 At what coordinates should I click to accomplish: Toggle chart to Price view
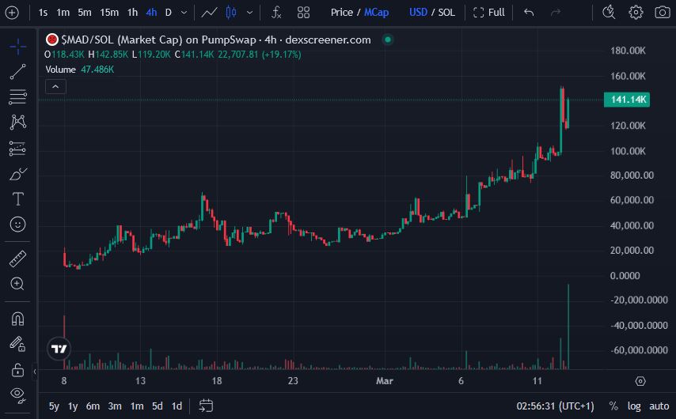(342, 13)
